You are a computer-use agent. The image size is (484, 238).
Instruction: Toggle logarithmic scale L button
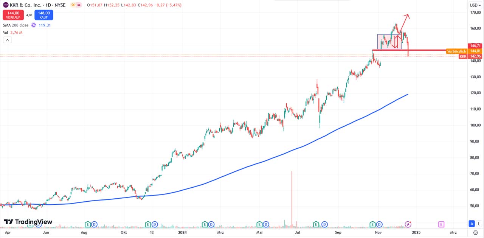(479, 224)
